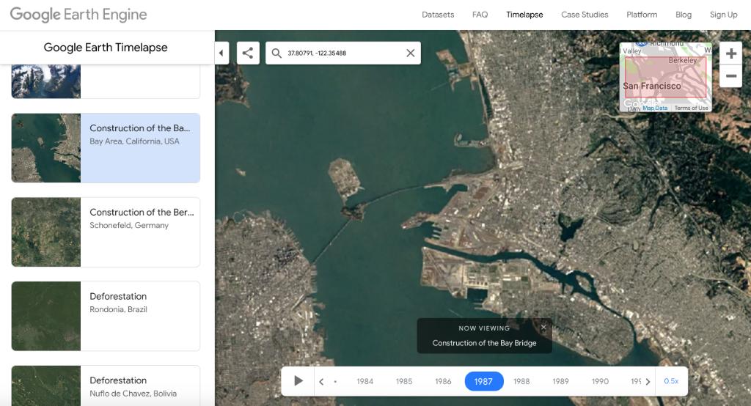Zoom in the map with plus button
This screenshot has width=751, height=406.
coord(731,53)
